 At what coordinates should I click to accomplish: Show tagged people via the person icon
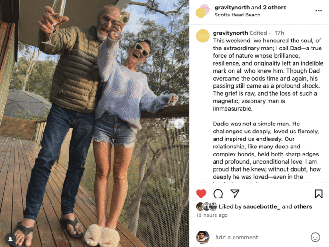tap(10, 239)
